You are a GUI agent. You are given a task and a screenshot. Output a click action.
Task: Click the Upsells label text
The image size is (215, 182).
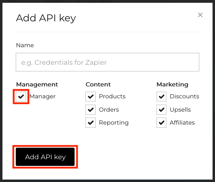pyautogui.click(x=180, y=110)
